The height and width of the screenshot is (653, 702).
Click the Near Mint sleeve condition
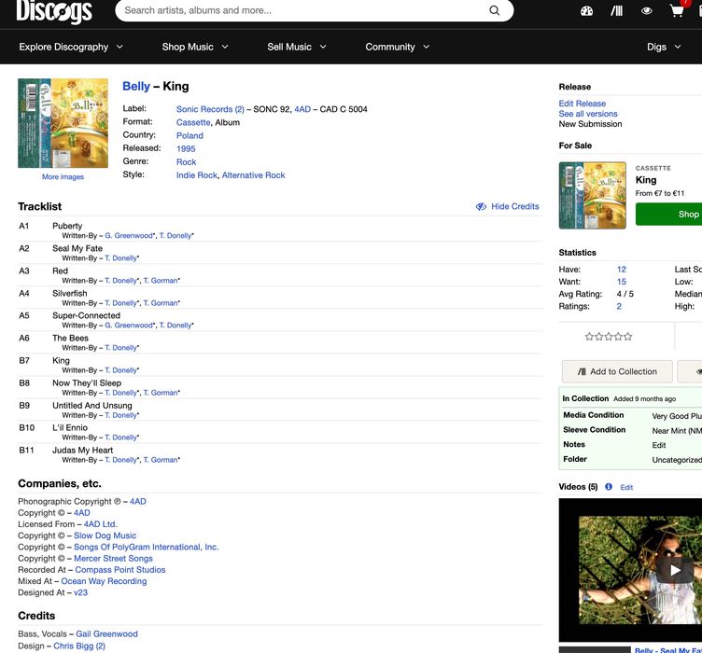tap(677, 431)
